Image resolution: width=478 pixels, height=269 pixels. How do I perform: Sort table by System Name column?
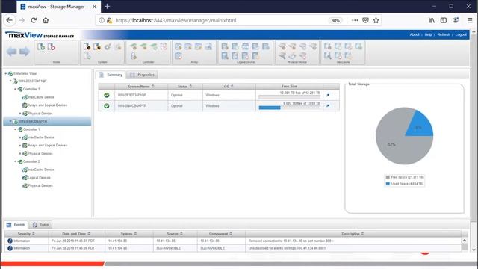click(141, 87)
